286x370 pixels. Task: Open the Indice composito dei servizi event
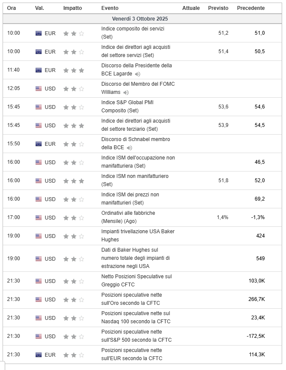click(132, 29)
